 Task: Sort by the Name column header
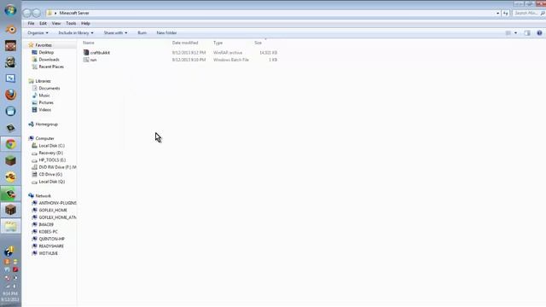tap(89, 43)
